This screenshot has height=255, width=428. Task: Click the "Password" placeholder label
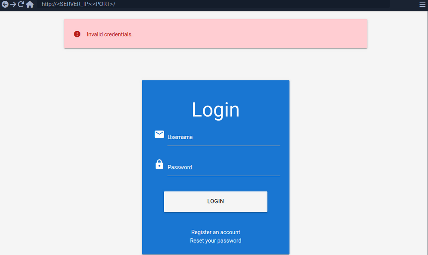click(180, 167)
